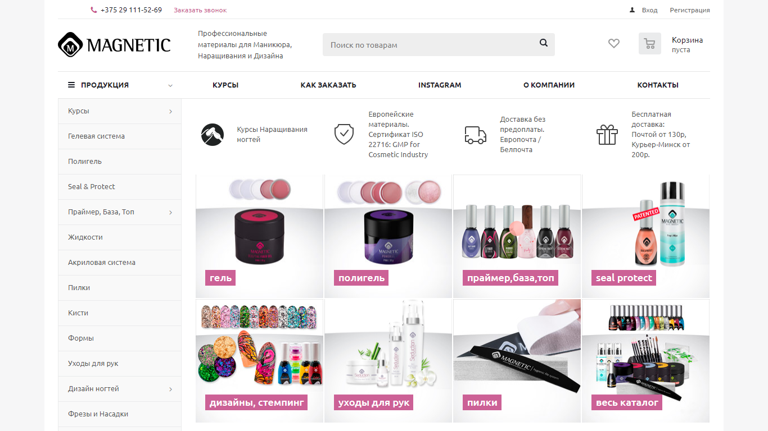This screenshot has width=768, height=431.
Task: Focus the Поиск по товарам search field
Action: click(x=430, y=45)
